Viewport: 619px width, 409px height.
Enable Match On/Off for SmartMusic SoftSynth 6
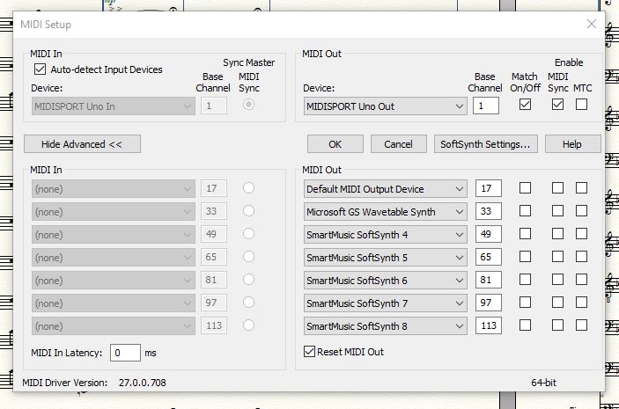coord(525,281)
